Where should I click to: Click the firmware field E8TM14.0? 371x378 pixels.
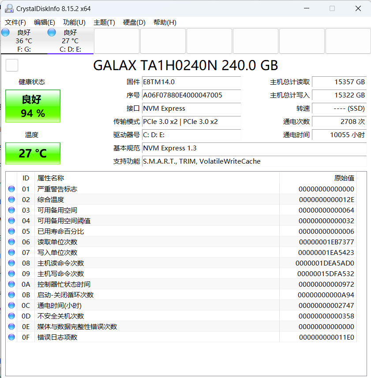(x=191, y=82)
